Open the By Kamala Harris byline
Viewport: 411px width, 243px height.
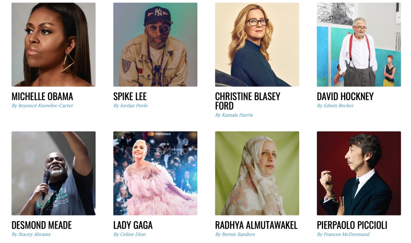234,115
